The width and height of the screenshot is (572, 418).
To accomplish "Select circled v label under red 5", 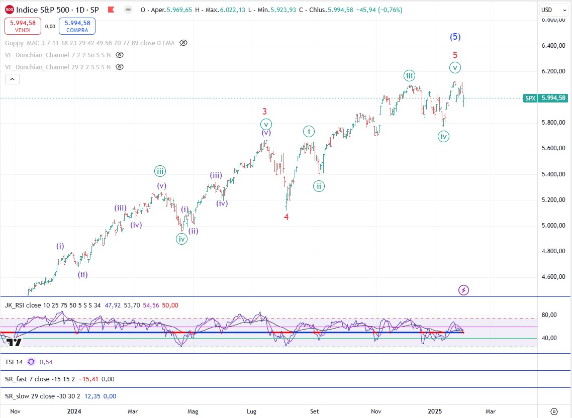I will pos(455,67).
